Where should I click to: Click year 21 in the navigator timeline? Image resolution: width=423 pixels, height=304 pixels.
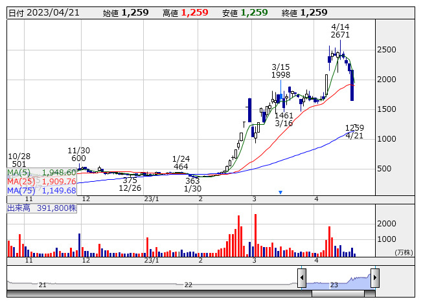coord(43,285)
